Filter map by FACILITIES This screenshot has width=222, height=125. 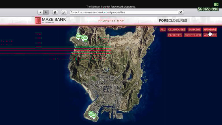(175, 35)
